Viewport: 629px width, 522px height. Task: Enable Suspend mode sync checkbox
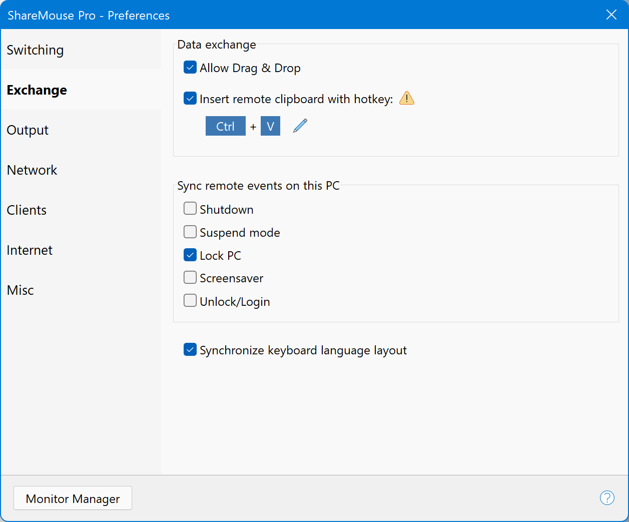(x=190, y=232)
